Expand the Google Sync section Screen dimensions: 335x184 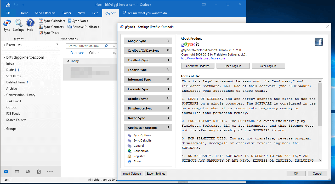point(148,41)
